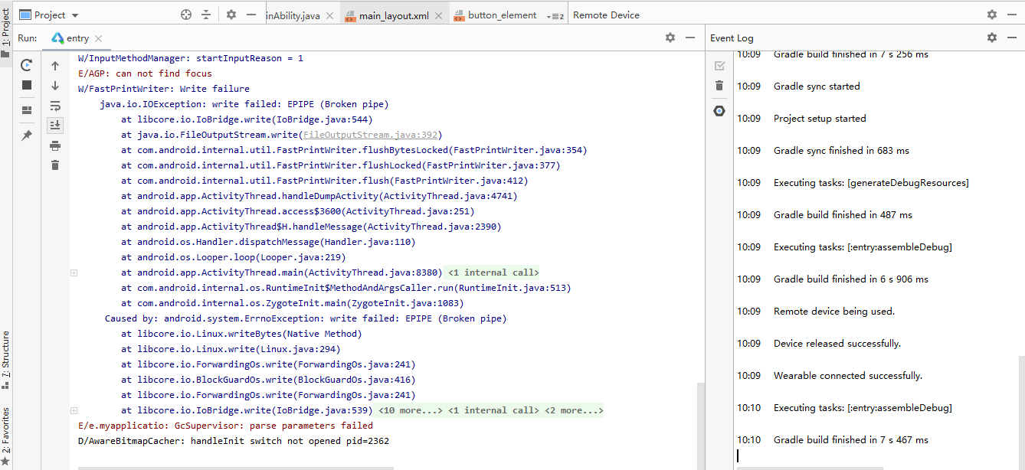Hide the Event Log panel
This screenshot has width=1025, height=470.
(x=1013, y=38)
